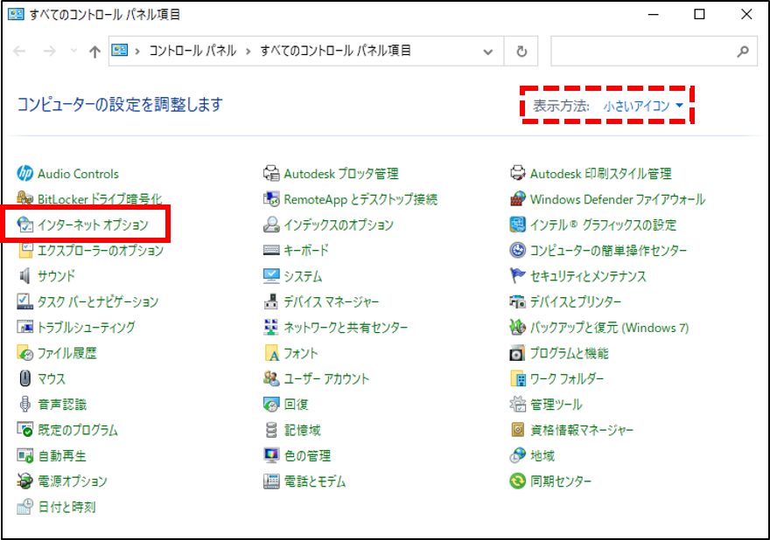
Task: Click the window title bar control panel icon
Action: (x=16, y=14)
